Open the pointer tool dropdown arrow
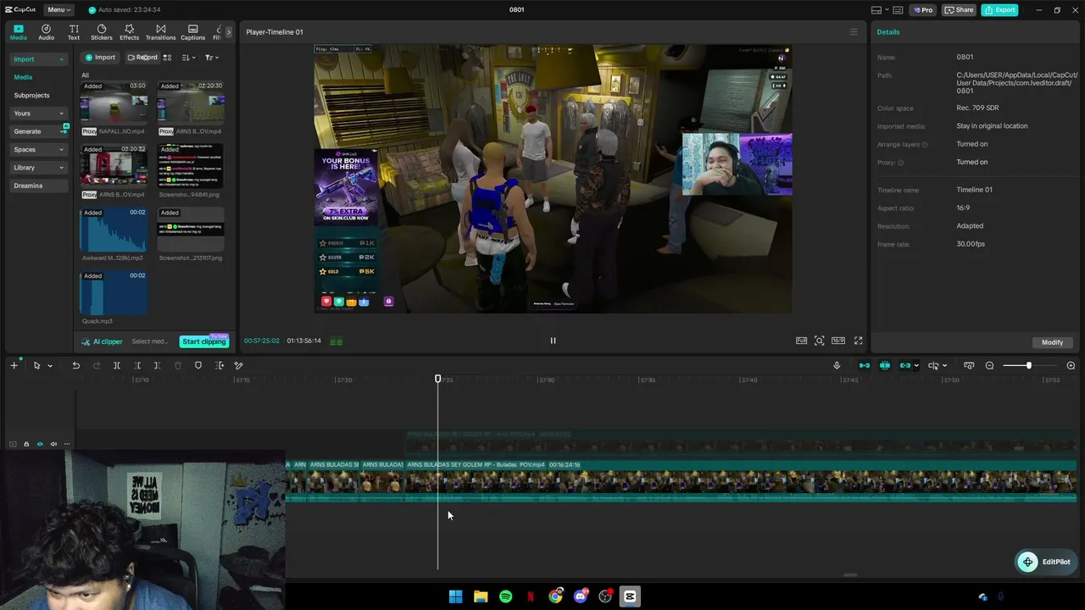The width and height of the screenshot is (1085, 610). 50,366
